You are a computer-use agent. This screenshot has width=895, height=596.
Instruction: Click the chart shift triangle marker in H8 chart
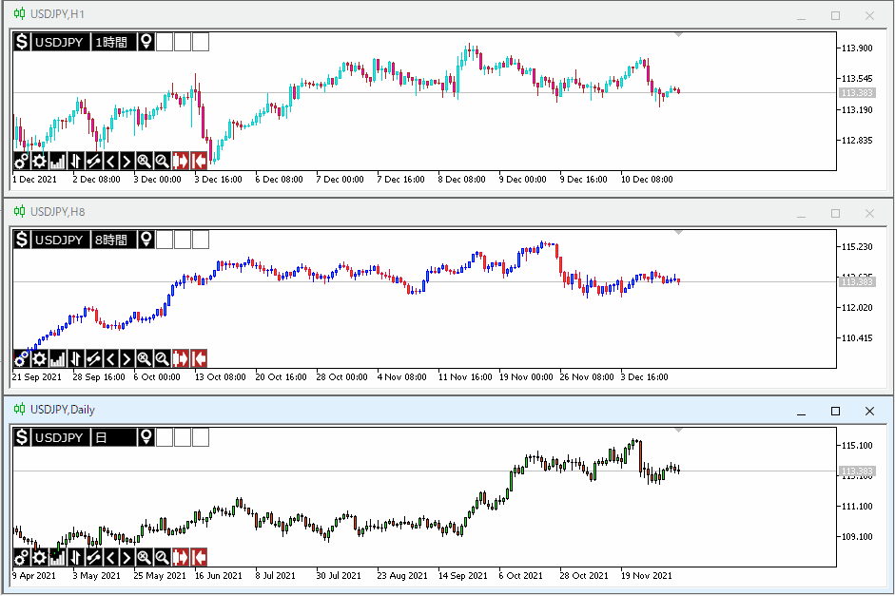point(678,233)
